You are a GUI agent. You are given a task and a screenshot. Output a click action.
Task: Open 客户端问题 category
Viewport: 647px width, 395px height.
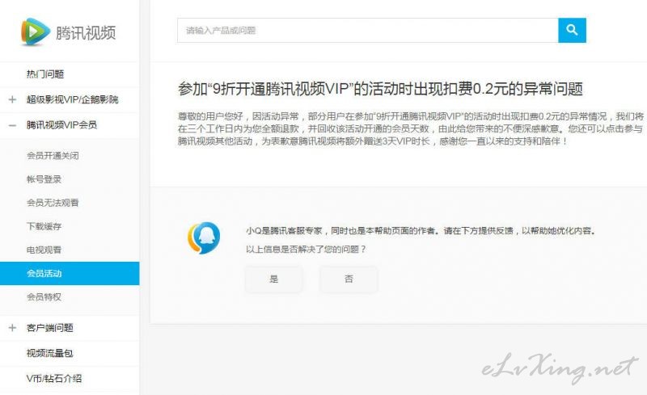pos(50,328)
